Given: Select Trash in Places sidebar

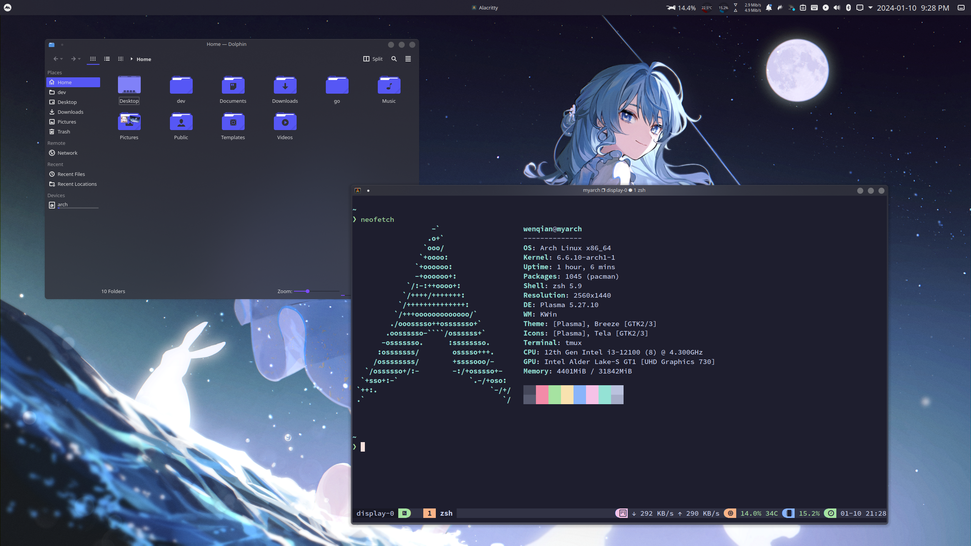Looking at the screenshot, I should pyautogui.click(x=64, y=132).
